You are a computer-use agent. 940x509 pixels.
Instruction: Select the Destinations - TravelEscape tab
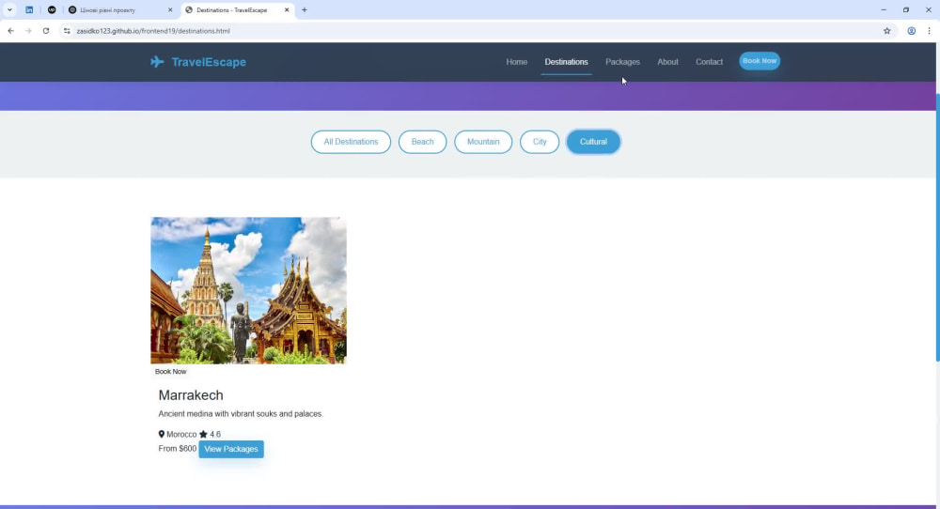click(238, 10)
